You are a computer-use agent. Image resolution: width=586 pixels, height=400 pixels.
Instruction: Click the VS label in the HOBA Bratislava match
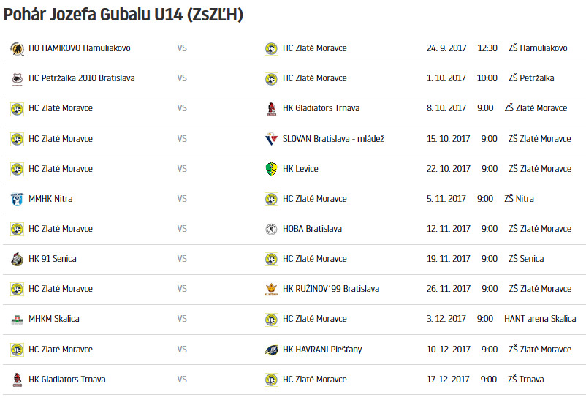(182, 229)
